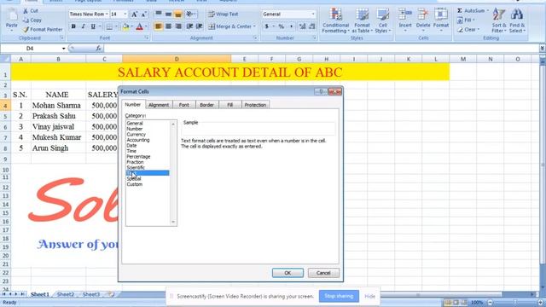Image resolution: width=546 pixels, height=307 pixels.
Task: Click Merge & Center
Action: (x=229, y=26)
